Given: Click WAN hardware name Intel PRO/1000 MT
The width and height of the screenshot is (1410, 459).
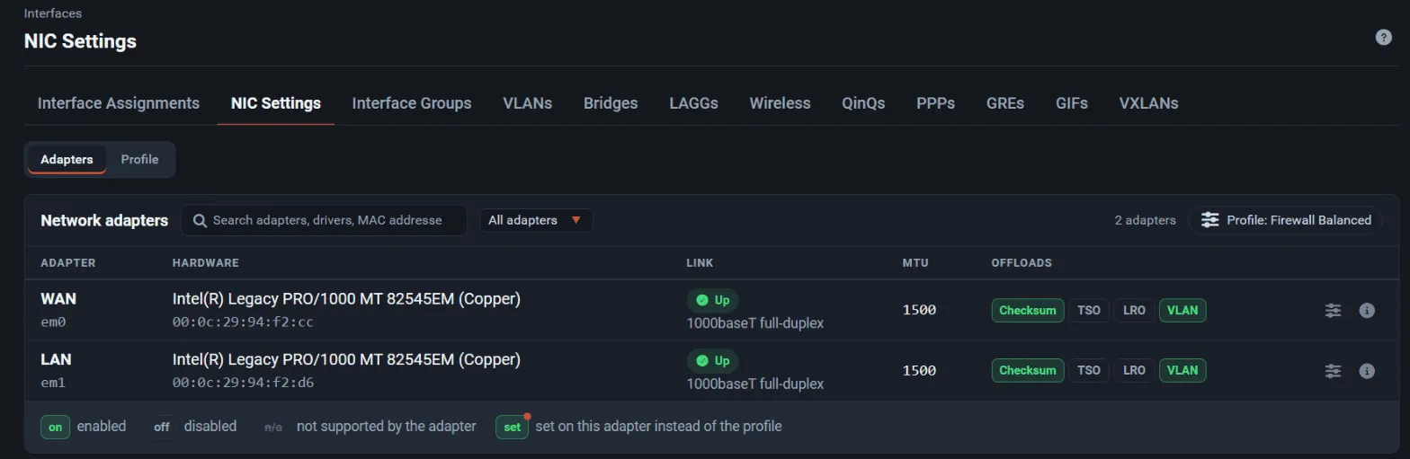Looking at the screenshot, I should coord(346,299).
